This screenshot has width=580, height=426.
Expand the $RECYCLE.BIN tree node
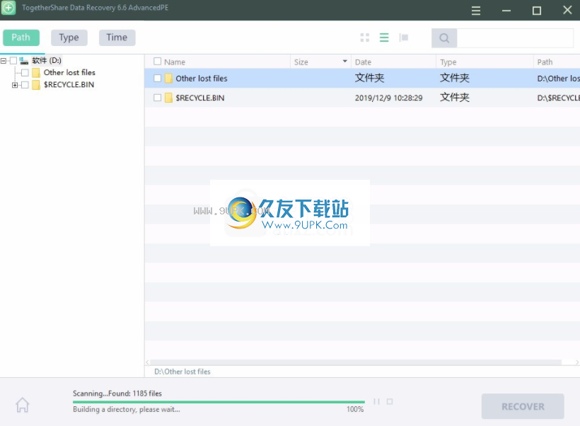click(15, 85)
